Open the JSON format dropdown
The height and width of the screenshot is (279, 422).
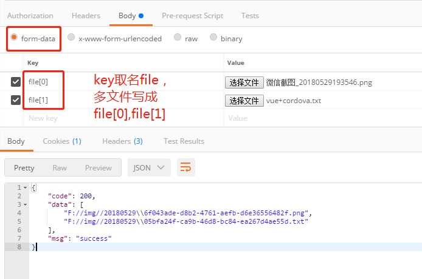149,167
